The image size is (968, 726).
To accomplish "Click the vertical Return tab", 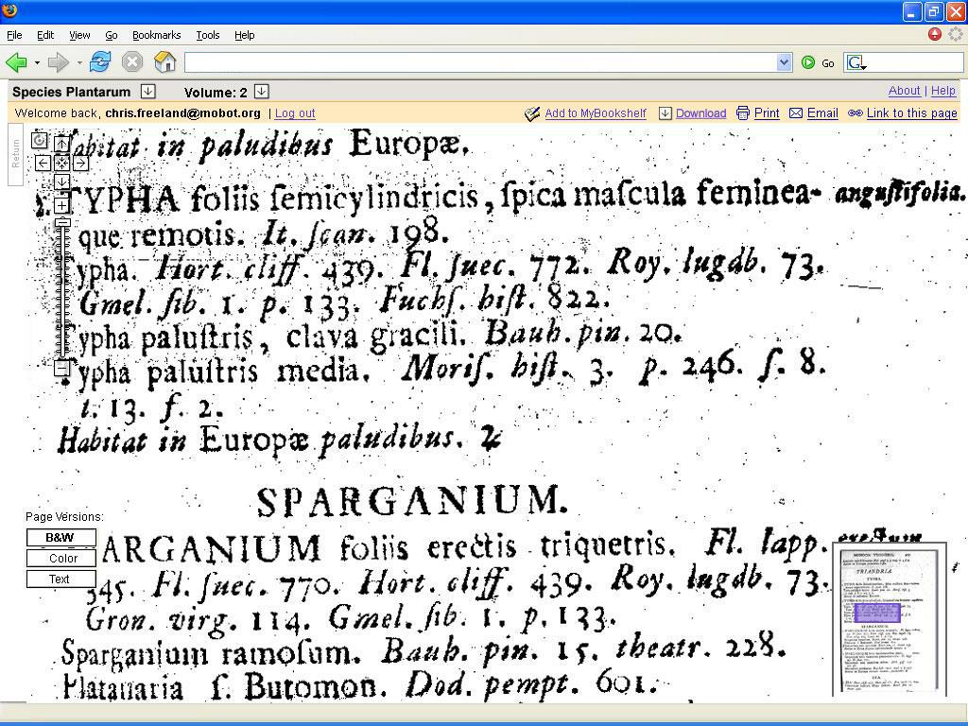I will point(15,154).
